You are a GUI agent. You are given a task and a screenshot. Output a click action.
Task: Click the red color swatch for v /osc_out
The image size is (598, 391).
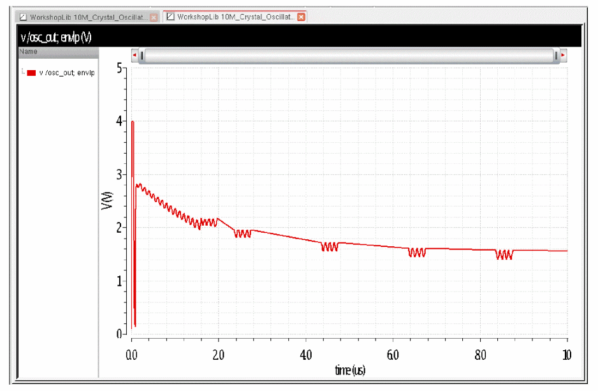31,73
